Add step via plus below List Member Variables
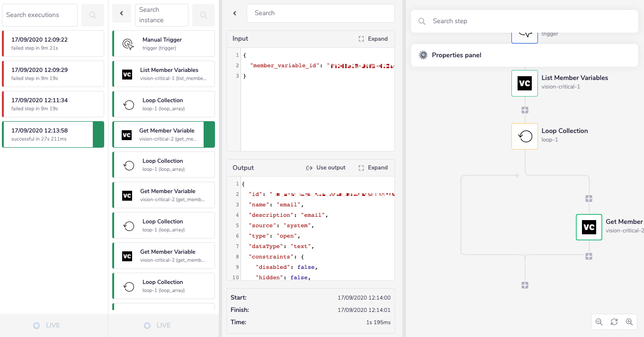Screen dimensions: 644x337 point(525,110)
